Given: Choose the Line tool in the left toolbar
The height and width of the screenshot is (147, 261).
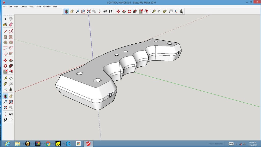Looking at the screenshot, I should (5, 31).
